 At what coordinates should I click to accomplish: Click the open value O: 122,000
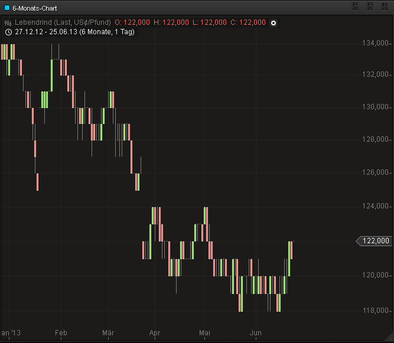[133, 22]
